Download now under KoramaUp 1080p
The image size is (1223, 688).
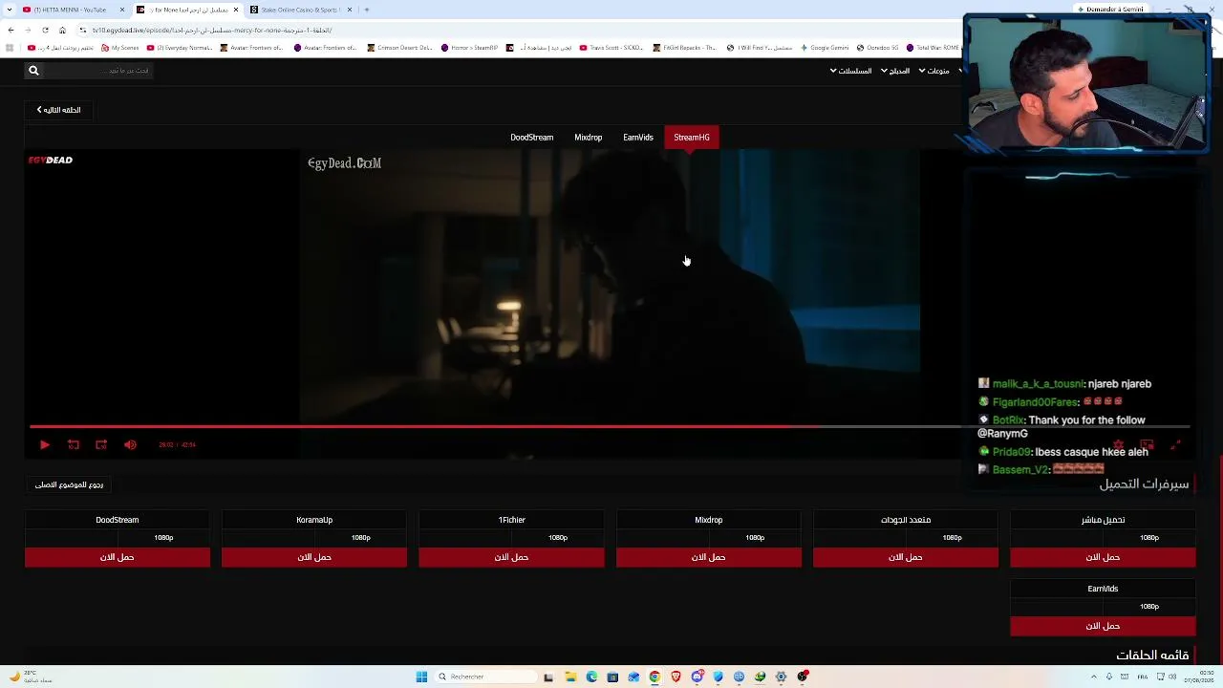314,557
